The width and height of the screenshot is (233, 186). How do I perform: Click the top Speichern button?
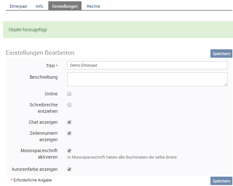pyautogui.click(x=221, y=54)
